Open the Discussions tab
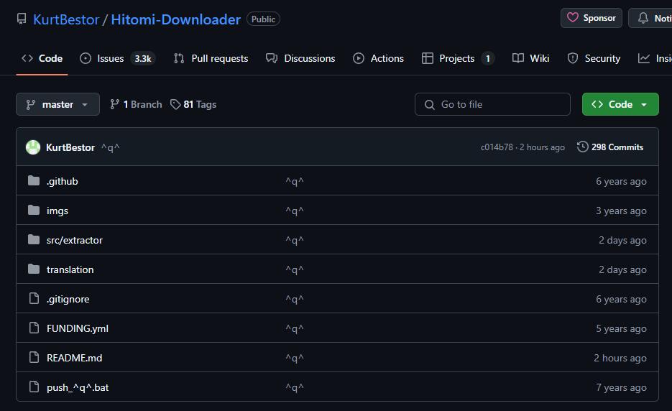The height and width of the screenshot is (411, 672). (300, 58)
